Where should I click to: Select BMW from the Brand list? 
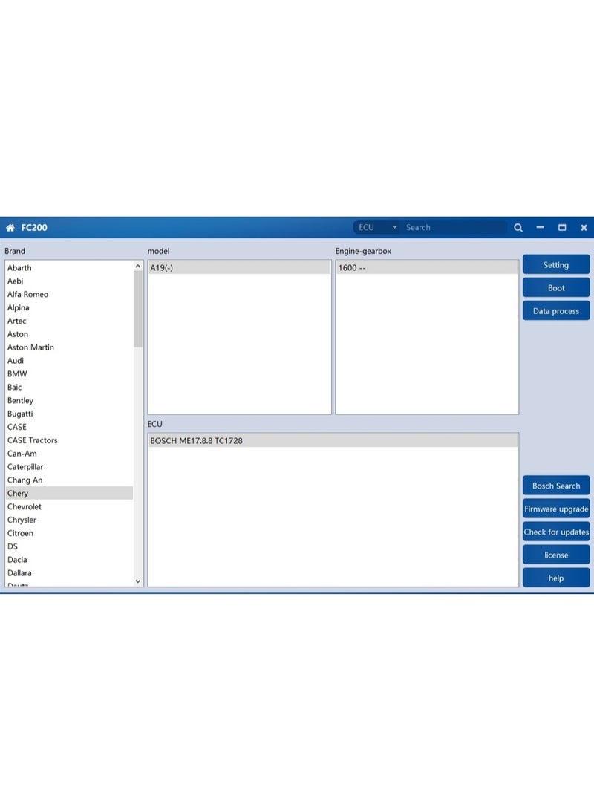tap(17, 374)
